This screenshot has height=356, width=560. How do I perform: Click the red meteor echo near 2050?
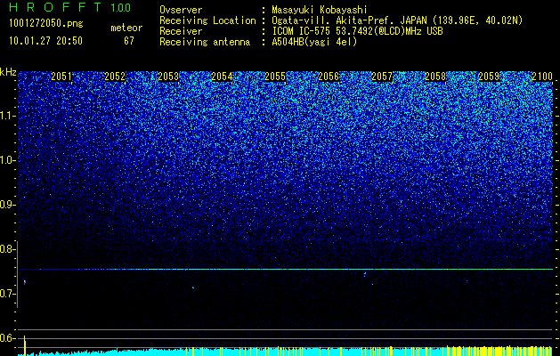pyautogui.click(x=25, y=282)
